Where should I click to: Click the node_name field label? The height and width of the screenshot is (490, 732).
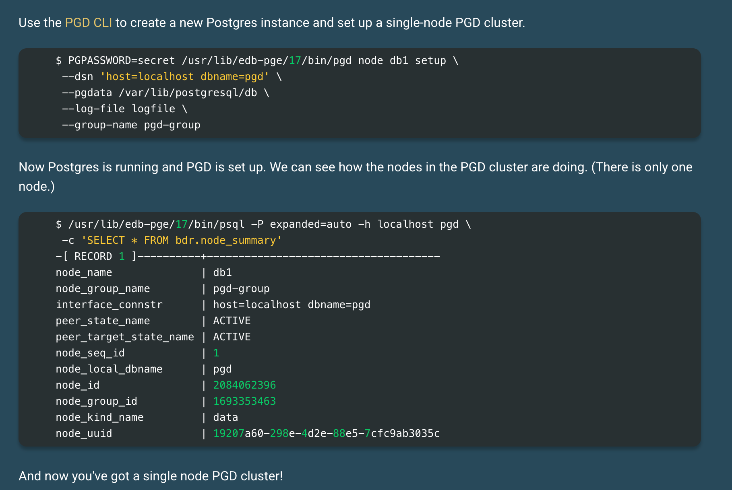[x=84, y=272]
